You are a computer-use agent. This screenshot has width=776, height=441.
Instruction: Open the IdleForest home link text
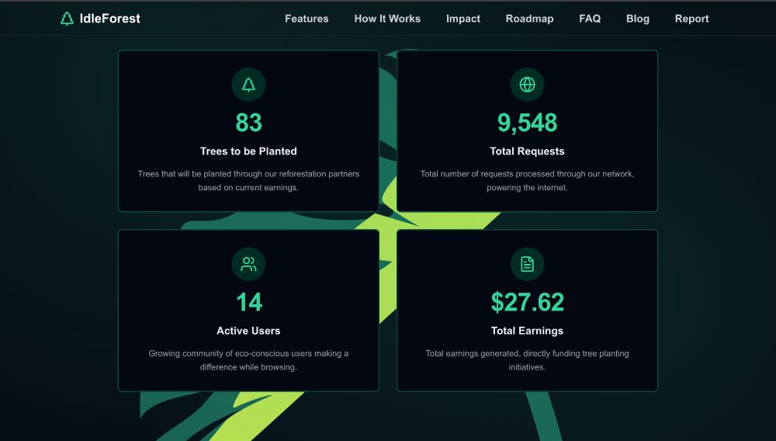[110, 19]
